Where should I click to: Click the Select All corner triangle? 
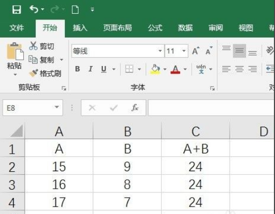[x=16, y=131]
